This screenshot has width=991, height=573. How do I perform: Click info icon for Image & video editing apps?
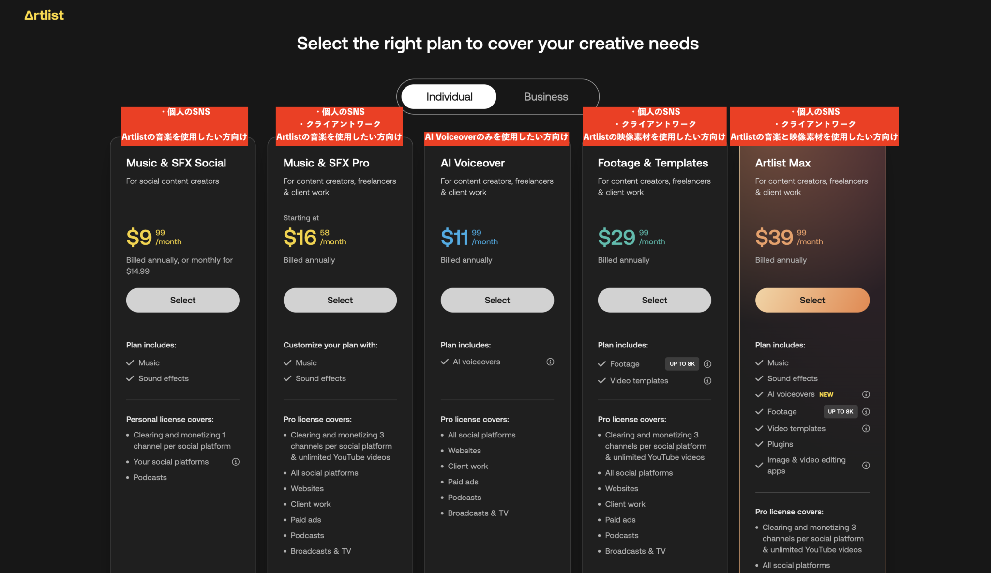pyautogui.click(x=866, y=466)
